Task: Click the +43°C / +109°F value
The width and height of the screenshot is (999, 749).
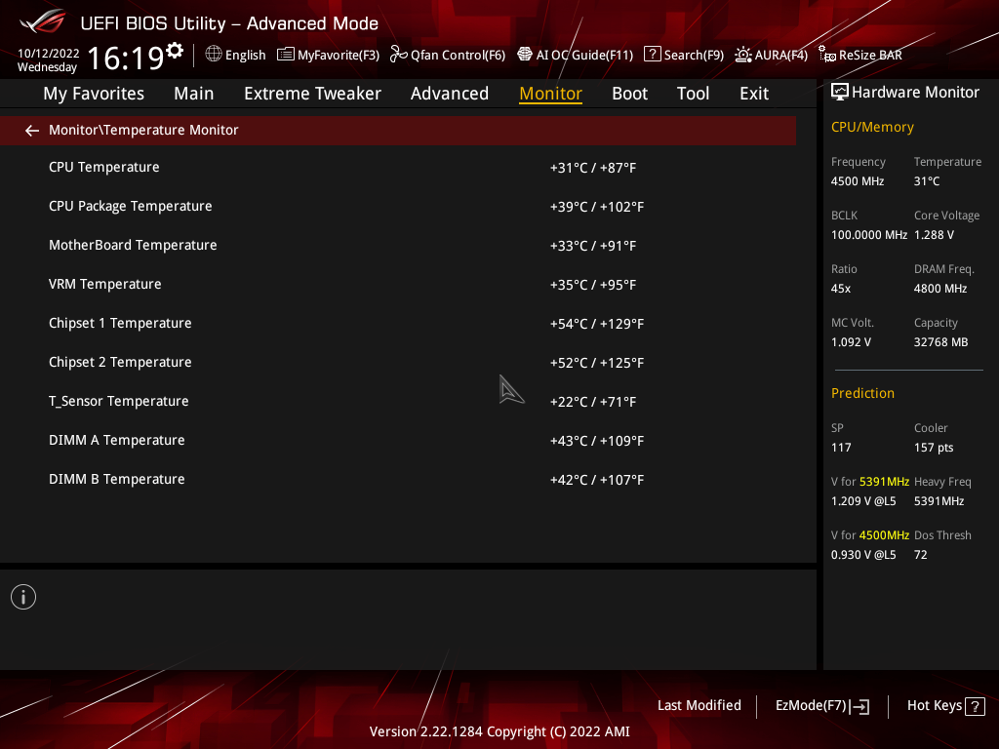Action: click(596, 441)
